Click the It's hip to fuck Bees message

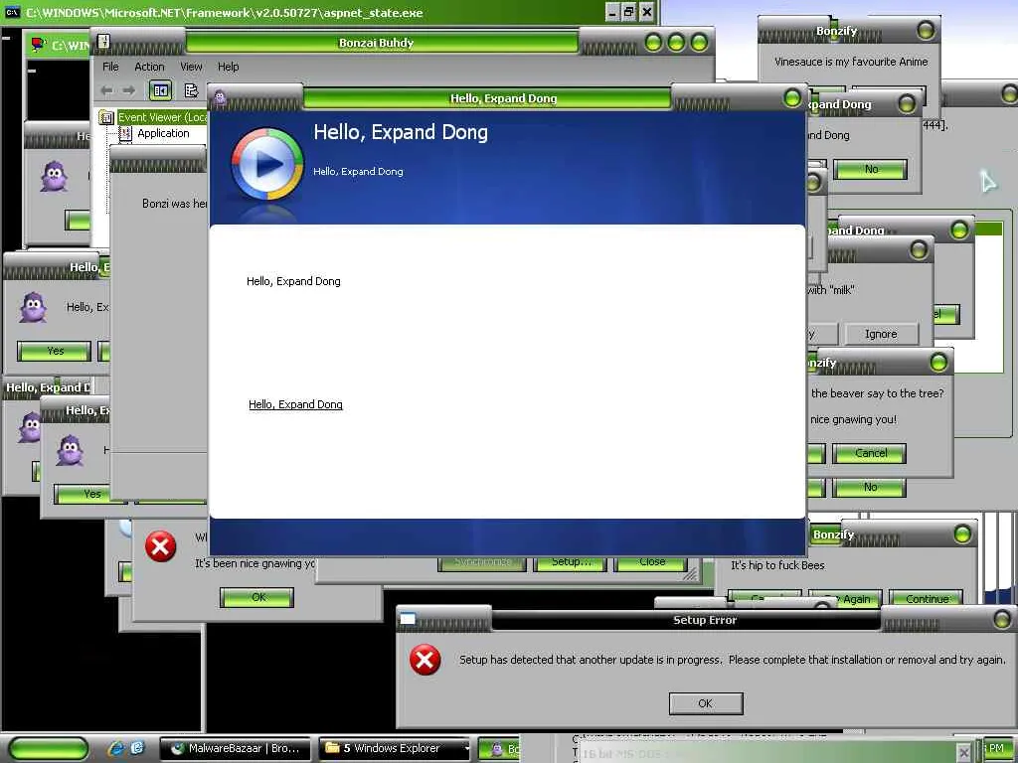(777, 565)
